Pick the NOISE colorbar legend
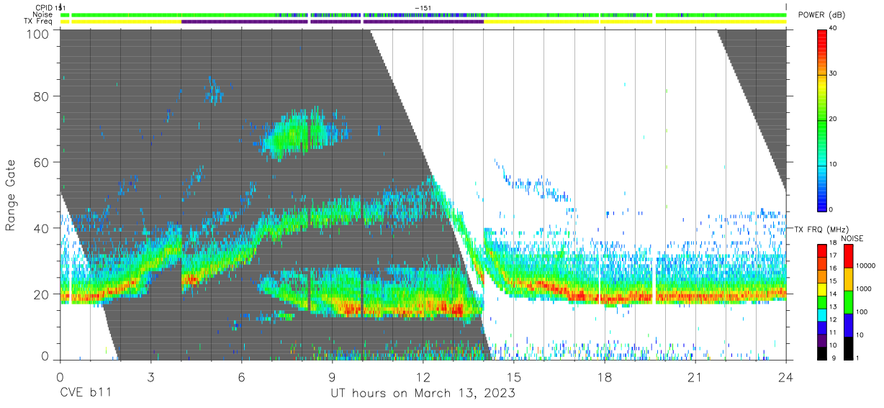Screen dimensions: 884x408 (x=847, y=302)
